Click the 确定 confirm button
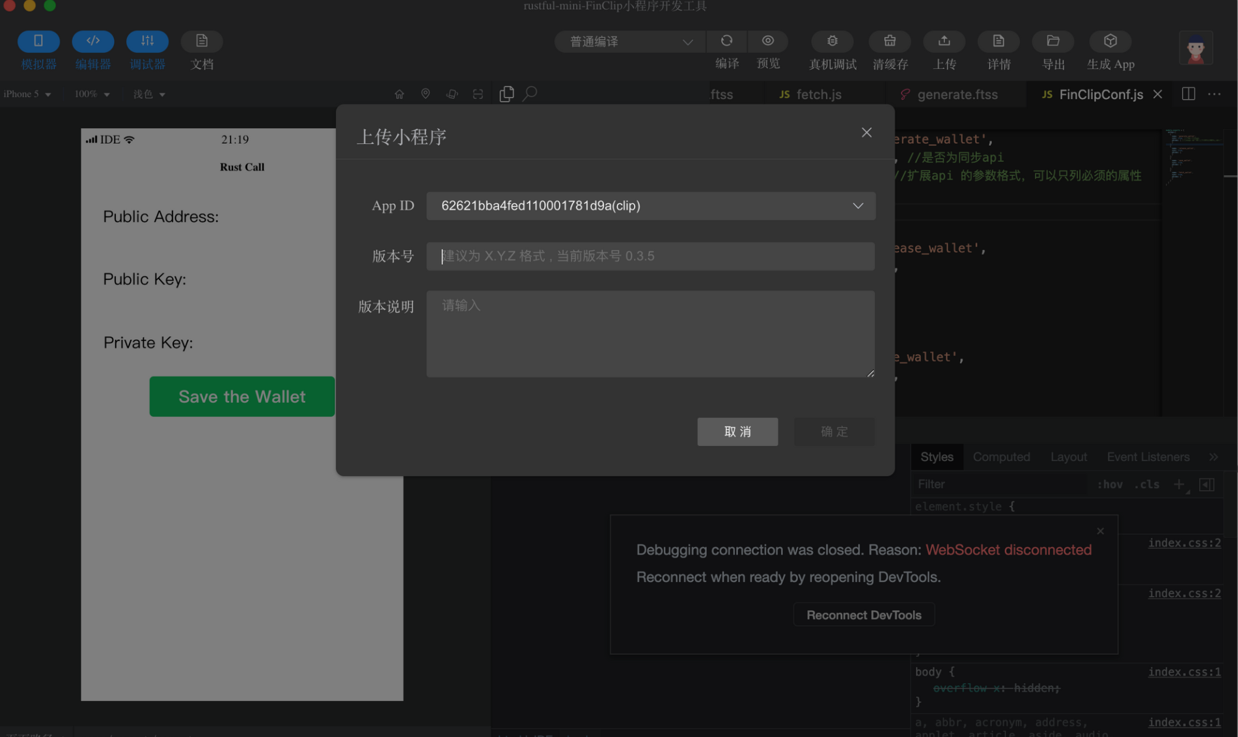Image resolution: width=1238 pixels, height=737 pixels. 834,432
